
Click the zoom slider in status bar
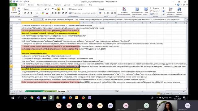pyautogui.click(x=179, y=94)
